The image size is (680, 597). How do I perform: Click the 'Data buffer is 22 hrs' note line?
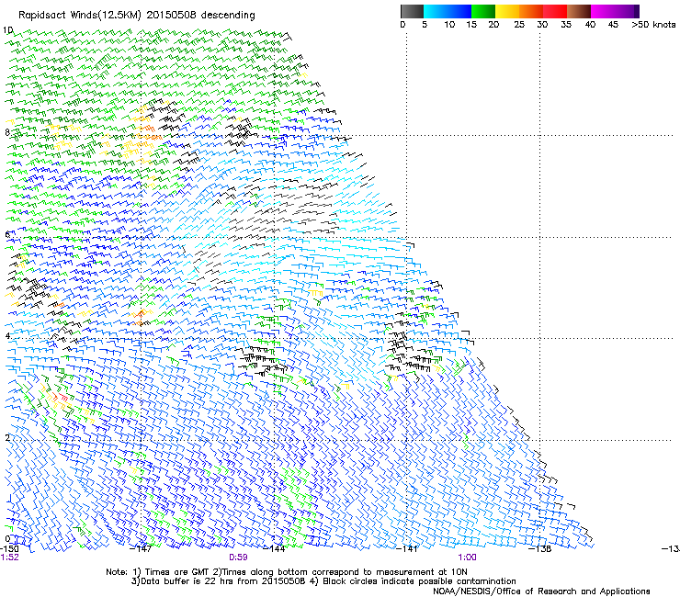click(323, 581)
